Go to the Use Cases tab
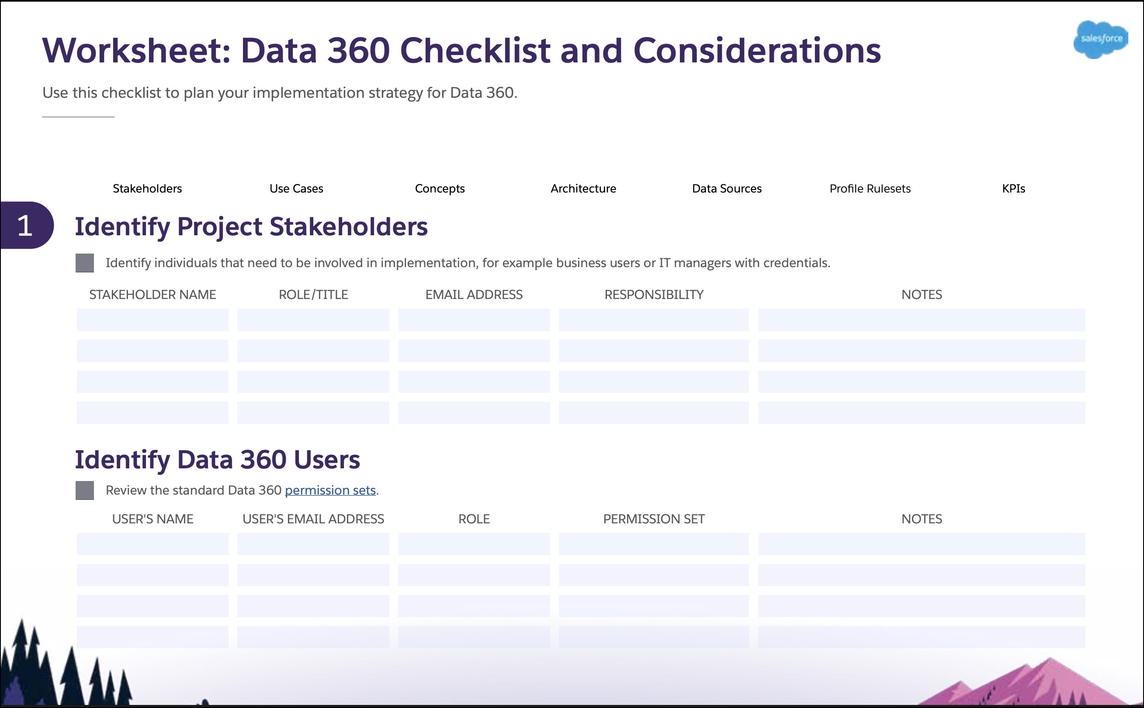Screen dimensions: 1144x708 [x=296, y=189]
